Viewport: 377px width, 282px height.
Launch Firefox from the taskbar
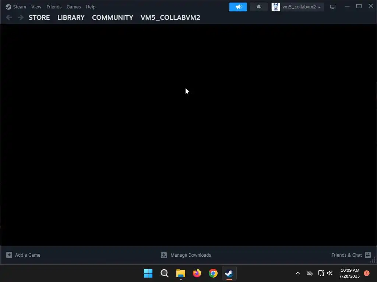[x=197, y=273]
